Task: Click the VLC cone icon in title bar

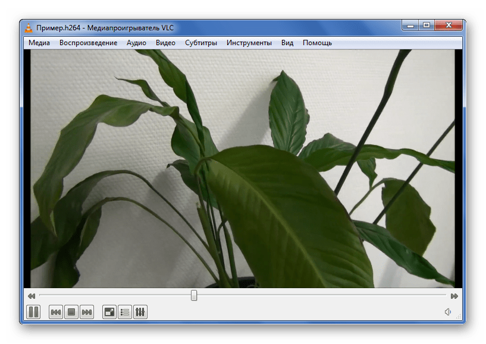Action: pyautogui.click(x=29, y=27)
